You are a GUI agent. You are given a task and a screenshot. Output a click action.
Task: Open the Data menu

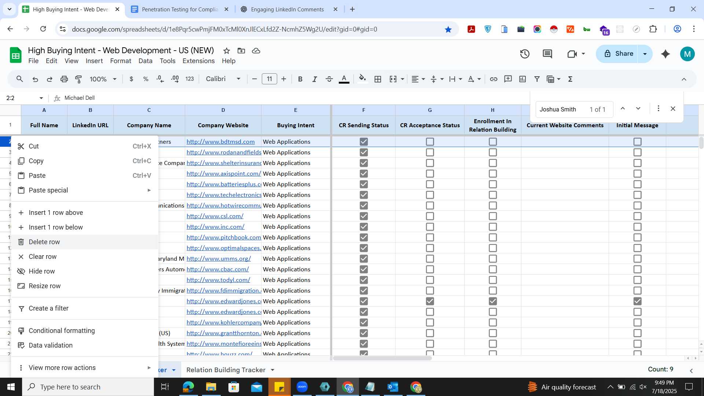(145, 61)
